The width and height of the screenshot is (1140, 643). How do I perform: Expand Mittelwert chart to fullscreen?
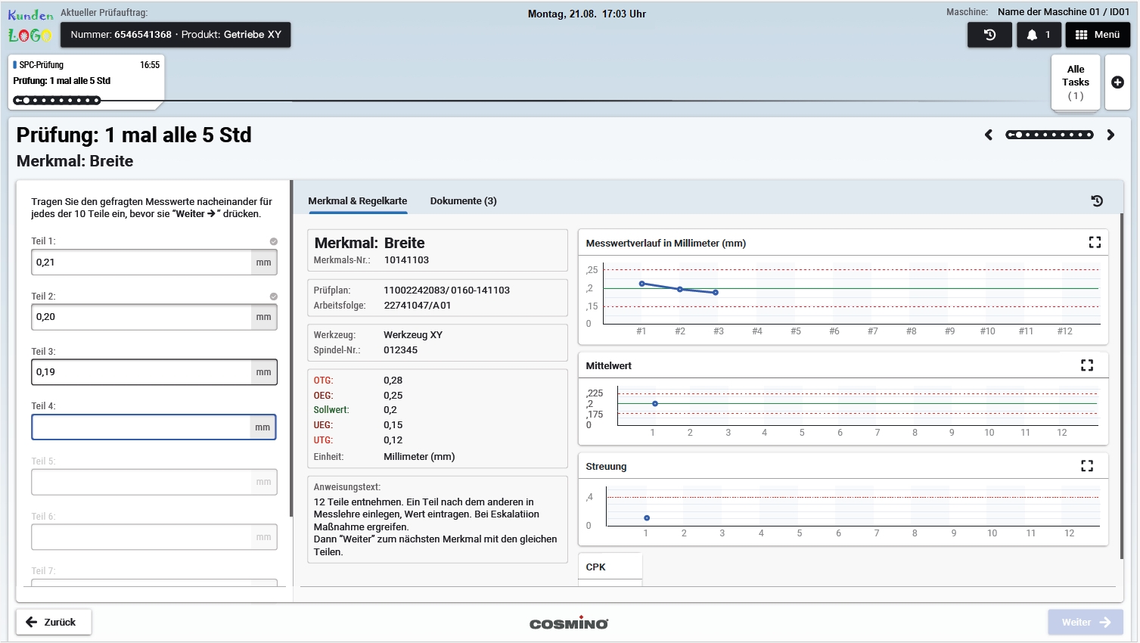point(1087,365)
